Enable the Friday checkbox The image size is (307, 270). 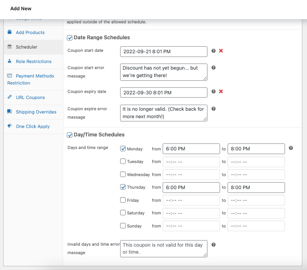coord(123,200)
